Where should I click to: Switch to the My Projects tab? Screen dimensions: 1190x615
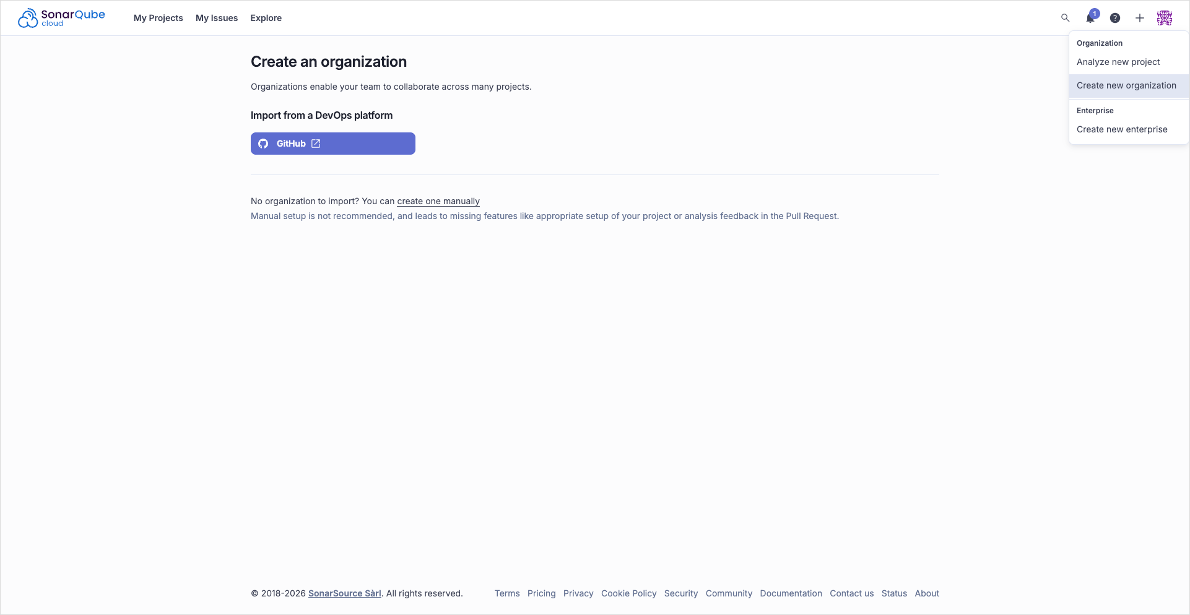coord(158,18)
